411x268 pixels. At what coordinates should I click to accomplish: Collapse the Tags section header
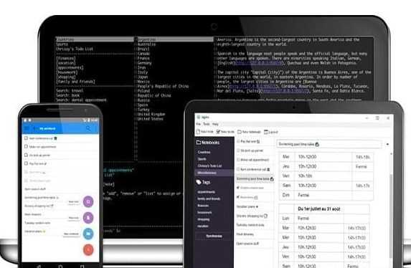click(x=203, y=182)
